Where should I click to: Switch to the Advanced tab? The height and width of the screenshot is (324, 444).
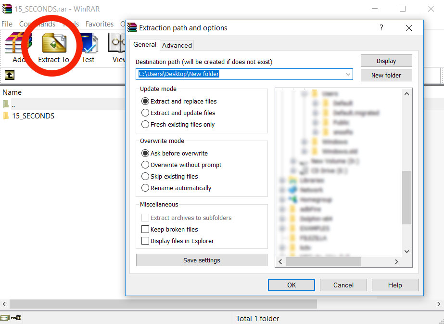177,45
